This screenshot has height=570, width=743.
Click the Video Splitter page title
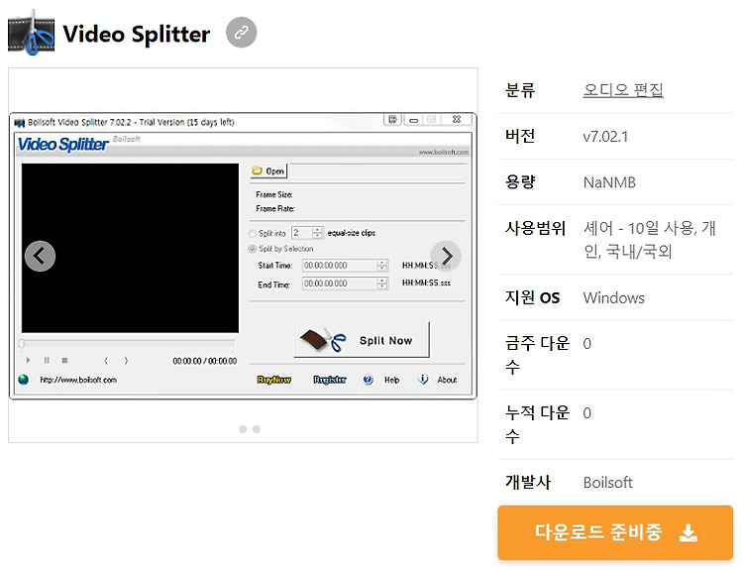tap(137, 34)
